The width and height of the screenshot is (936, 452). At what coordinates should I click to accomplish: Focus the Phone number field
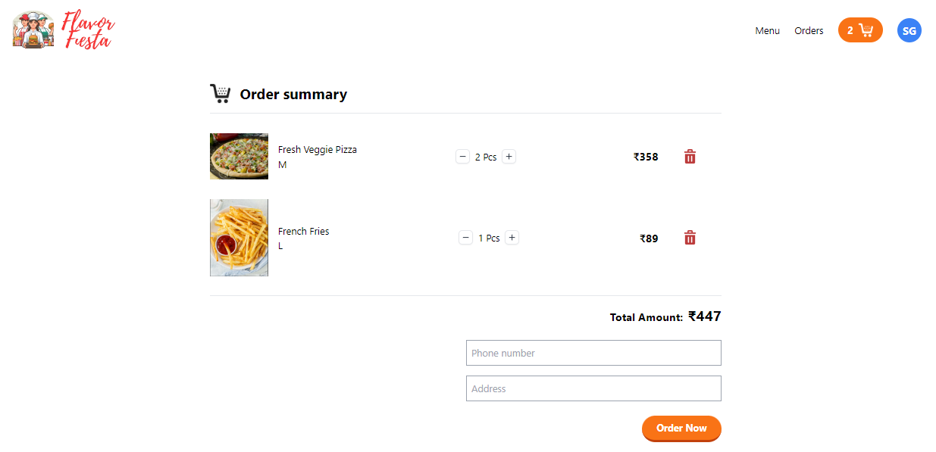coord(593,353)
